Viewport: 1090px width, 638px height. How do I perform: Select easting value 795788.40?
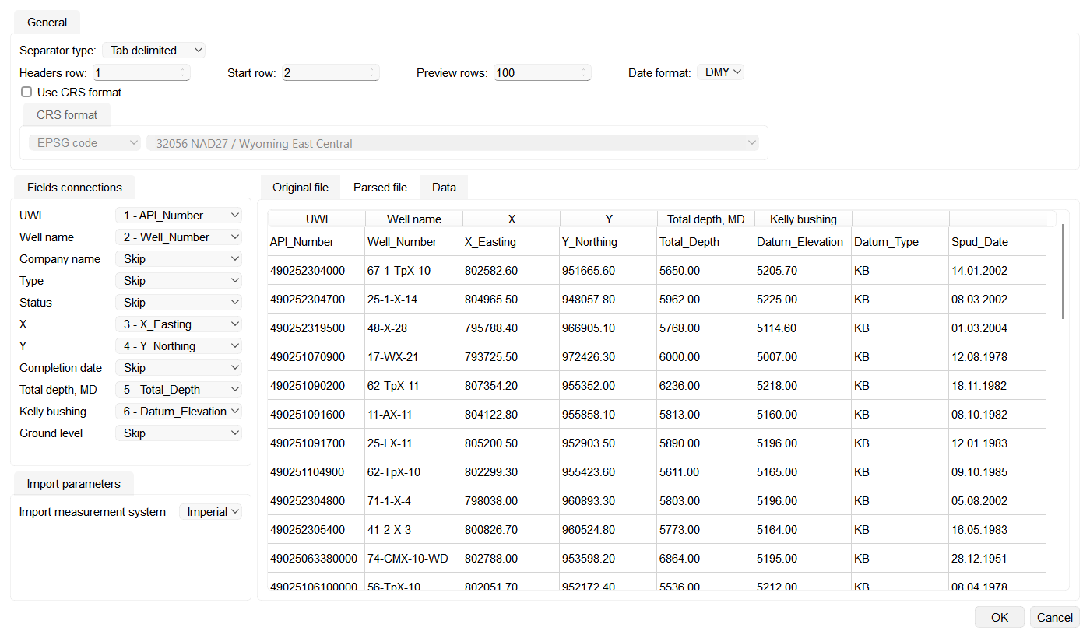(511, 328)
